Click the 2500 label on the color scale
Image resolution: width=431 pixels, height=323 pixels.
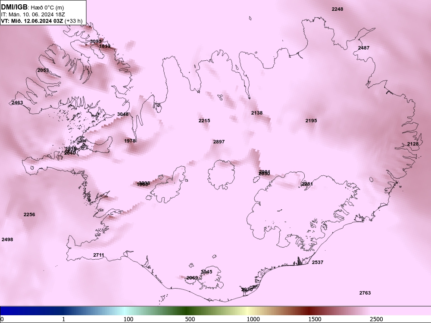pos(376,319)
